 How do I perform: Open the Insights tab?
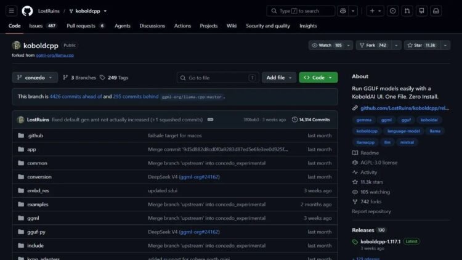coord(308,26)
